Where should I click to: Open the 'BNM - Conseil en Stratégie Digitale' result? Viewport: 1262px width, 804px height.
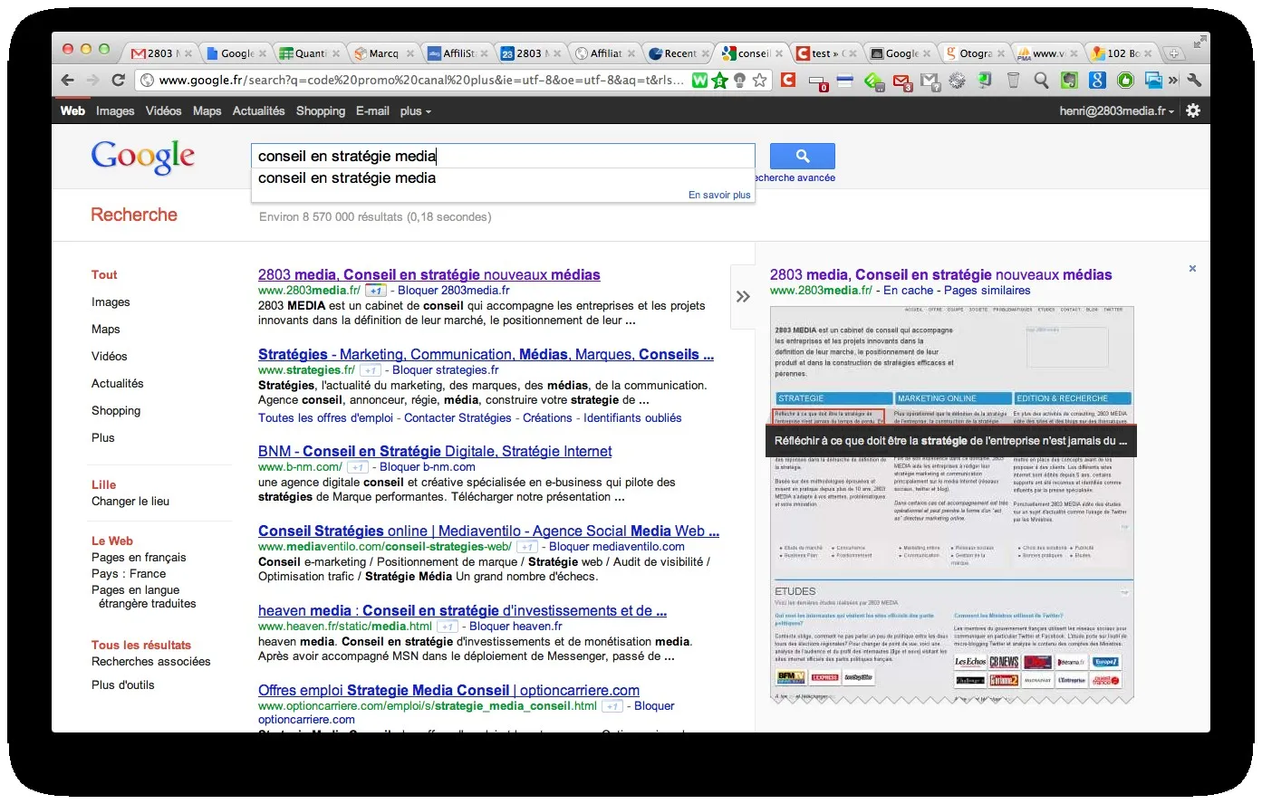tap(435, 452)
